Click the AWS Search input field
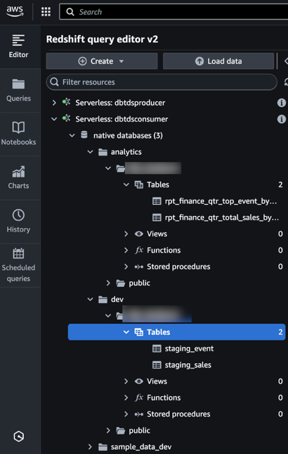The image size is (288, 454). click(x=174, y=12)
